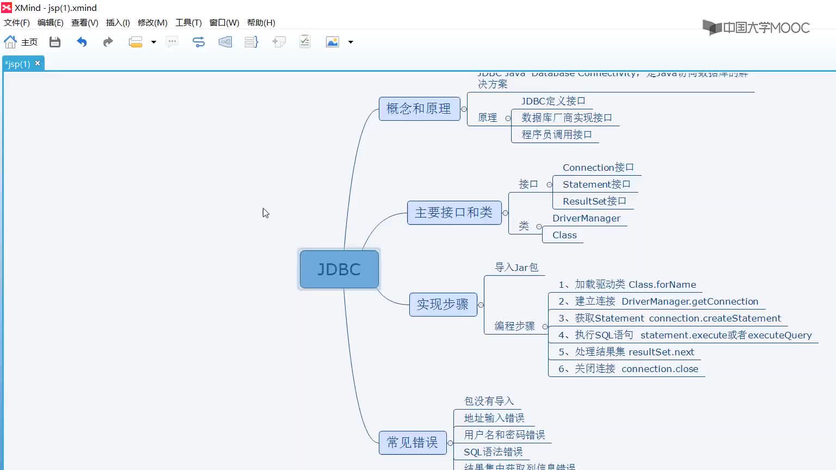Redo the last undone action
This screenshot has width=836, height=470.
[108, 42]
